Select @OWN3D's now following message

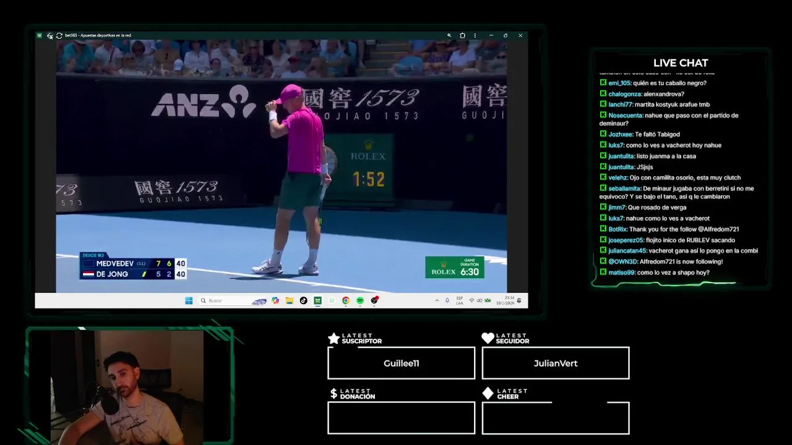point(661,261)
